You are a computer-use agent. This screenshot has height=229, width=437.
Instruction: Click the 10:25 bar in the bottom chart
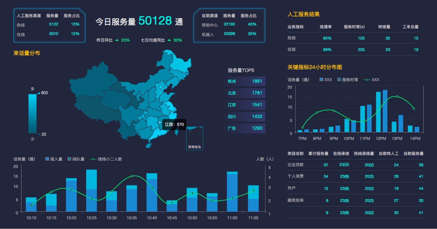[91, 190]
